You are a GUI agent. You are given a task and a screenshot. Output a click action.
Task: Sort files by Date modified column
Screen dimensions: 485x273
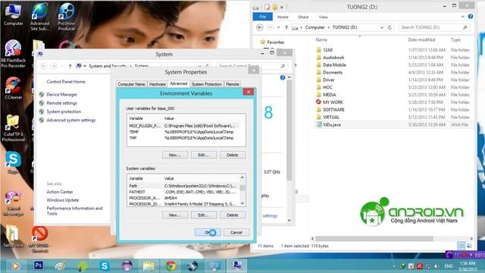[x=421, y=40]
